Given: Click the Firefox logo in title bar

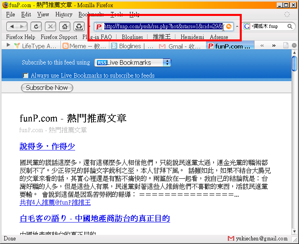Looking at the screenshot, I should [x=6, y=5].
